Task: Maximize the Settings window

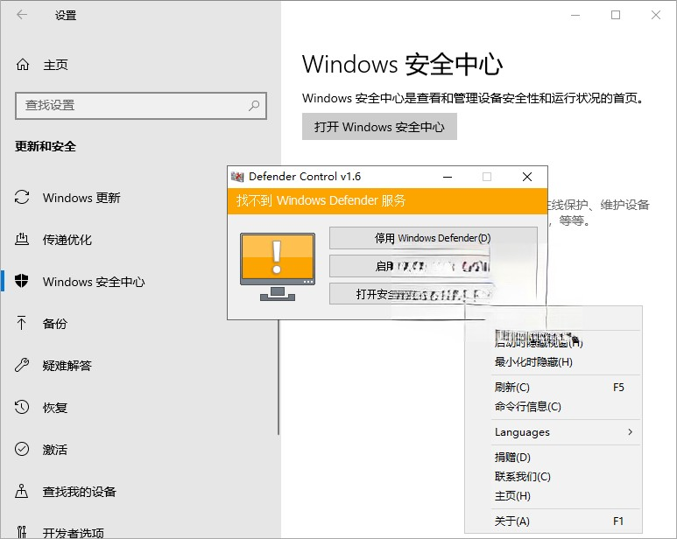Action: [616, 15]
